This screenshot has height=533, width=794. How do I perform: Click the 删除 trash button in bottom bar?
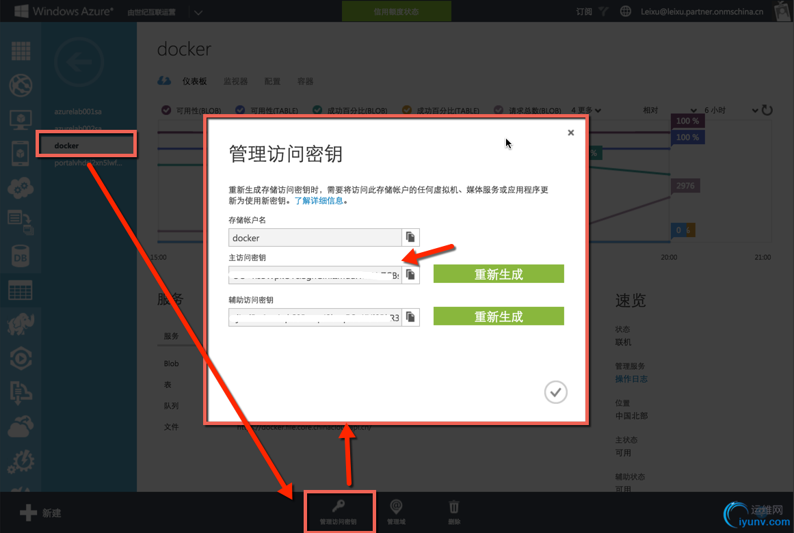coord(454,512)
